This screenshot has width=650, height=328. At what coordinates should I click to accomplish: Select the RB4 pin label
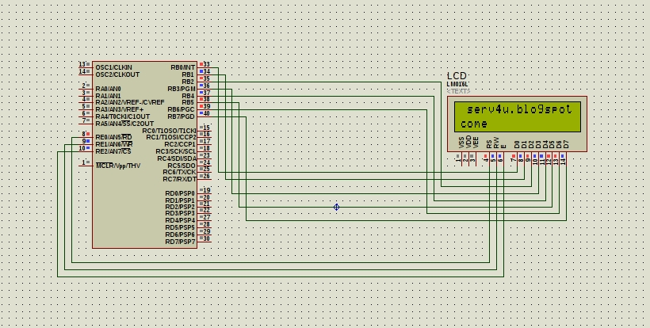tap(188, 96)
